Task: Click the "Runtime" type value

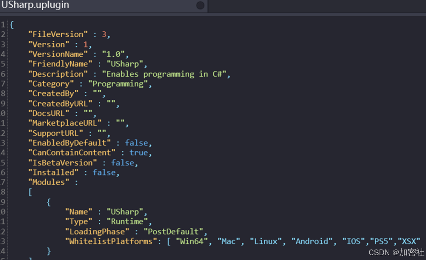Action: tap(127, 222)
